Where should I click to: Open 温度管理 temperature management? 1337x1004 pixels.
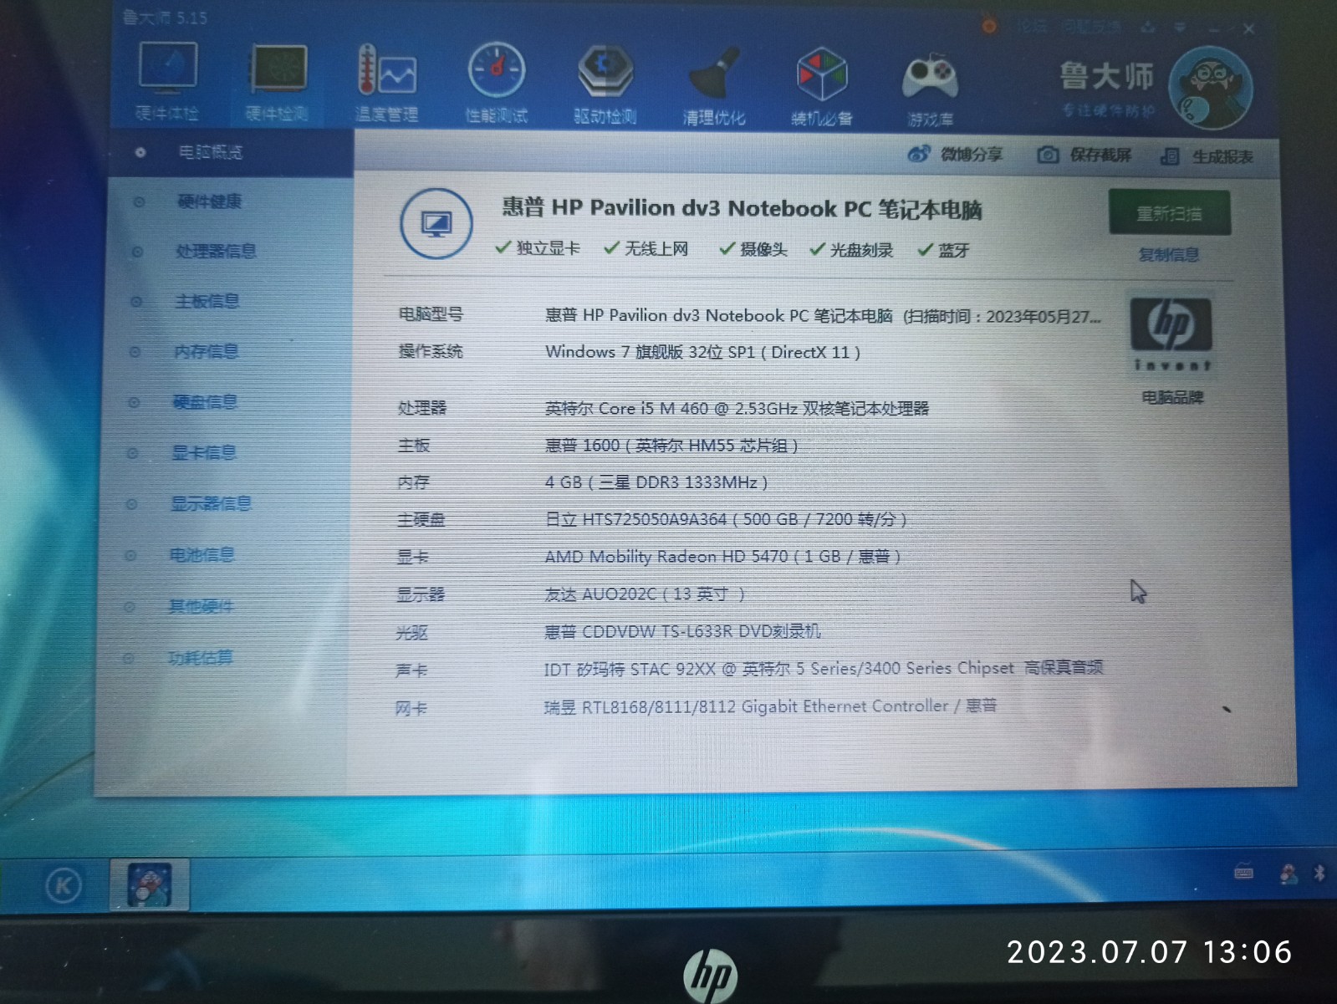point(386,84)
